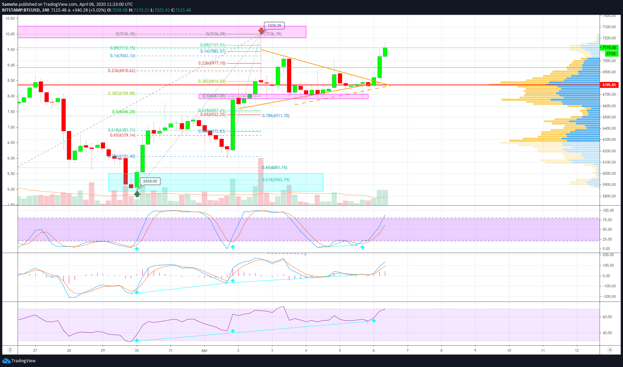Viewport: 623px width, 367px height.
Task: Click the author name Samoto in header
Action: (10, 4)
